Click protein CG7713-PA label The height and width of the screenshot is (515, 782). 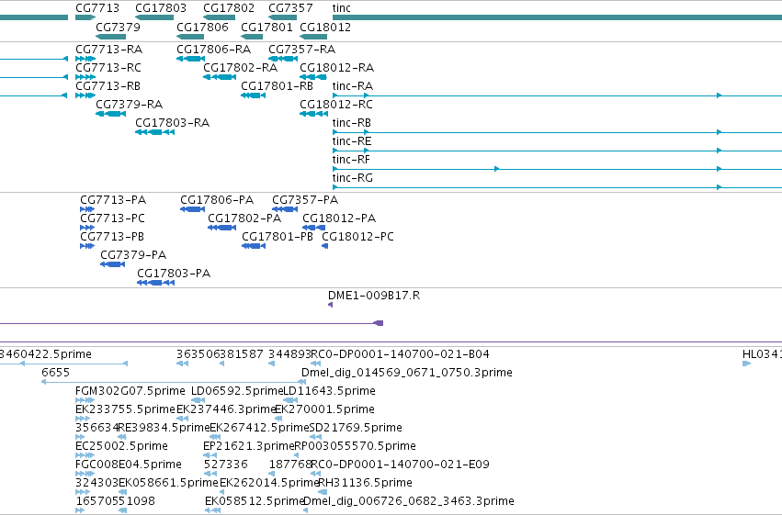(x=113, y=200)
